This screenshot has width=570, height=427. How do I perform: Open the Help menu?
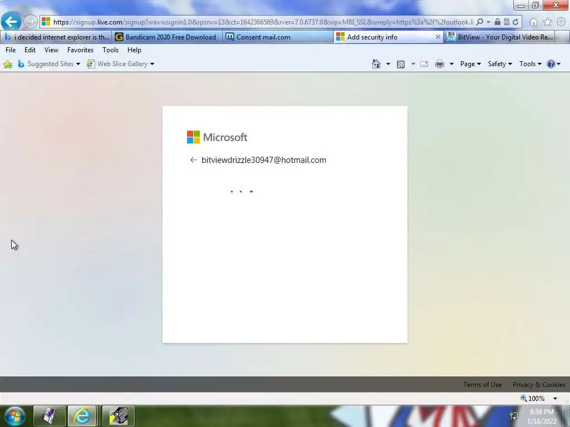(x=134, y=50)
